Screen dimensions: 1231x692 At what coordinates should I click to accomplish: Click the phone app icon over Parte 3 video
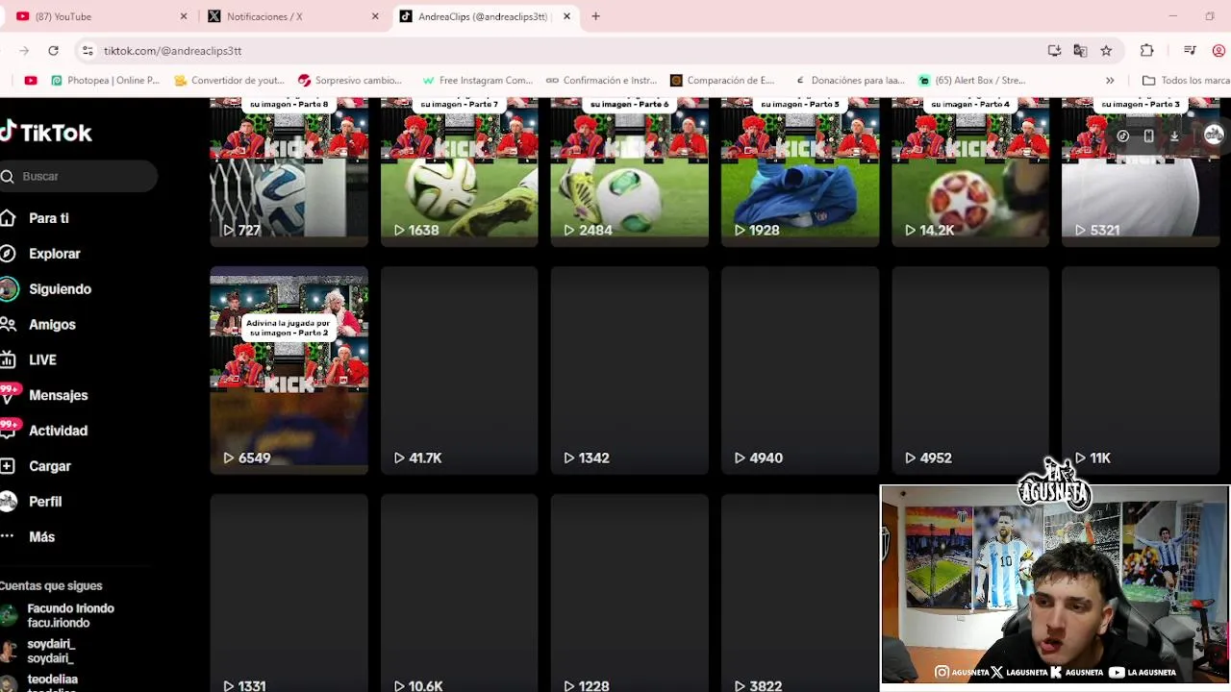(x=1148, y=136)
